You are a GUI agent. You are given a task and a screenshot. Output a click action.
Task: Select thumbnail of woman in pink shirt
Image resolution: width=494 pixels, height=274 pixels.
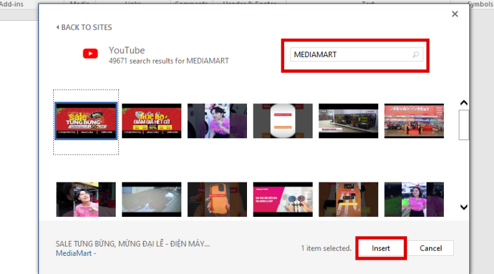pyautogui.click(x=414, y=199)
